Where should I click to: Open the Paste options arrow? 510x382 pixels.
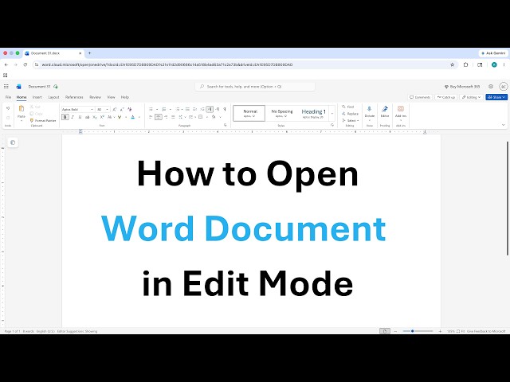tap(22, 120)
